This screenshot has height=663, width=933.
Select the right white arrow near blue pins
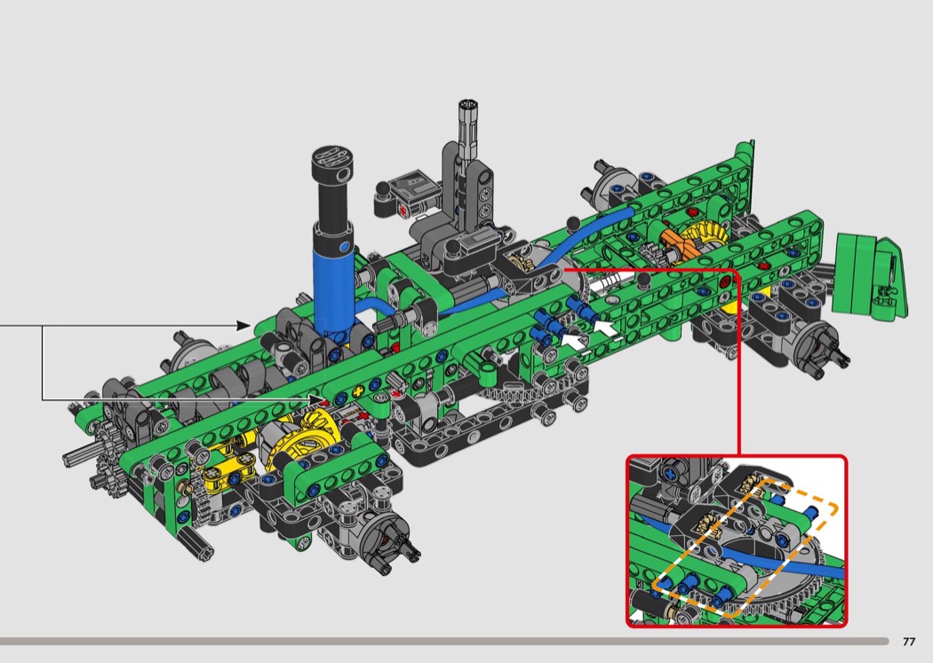pos(605,328)
